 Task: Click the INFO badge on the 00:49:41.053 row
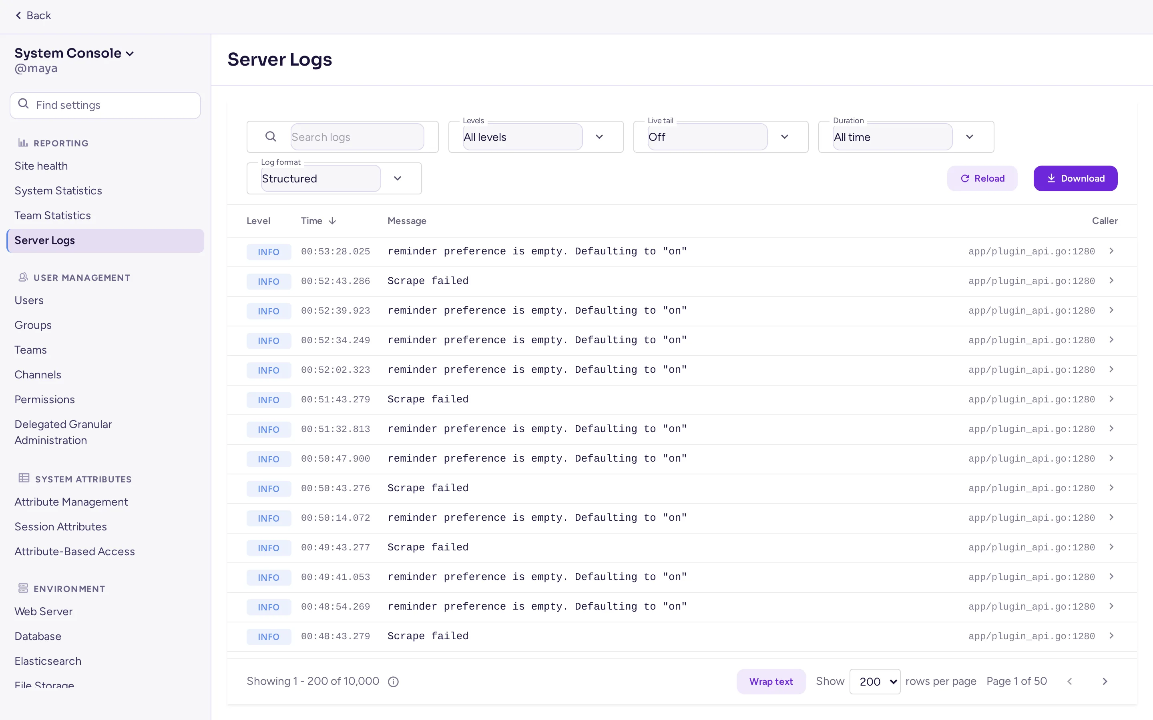click(x=269, y=577)
